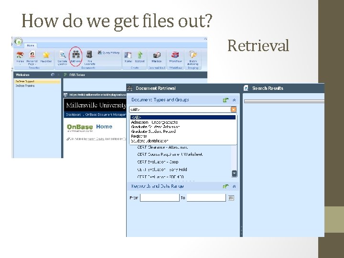Click the Keywords and Date Range reset icon

click(x=226, y=186)
